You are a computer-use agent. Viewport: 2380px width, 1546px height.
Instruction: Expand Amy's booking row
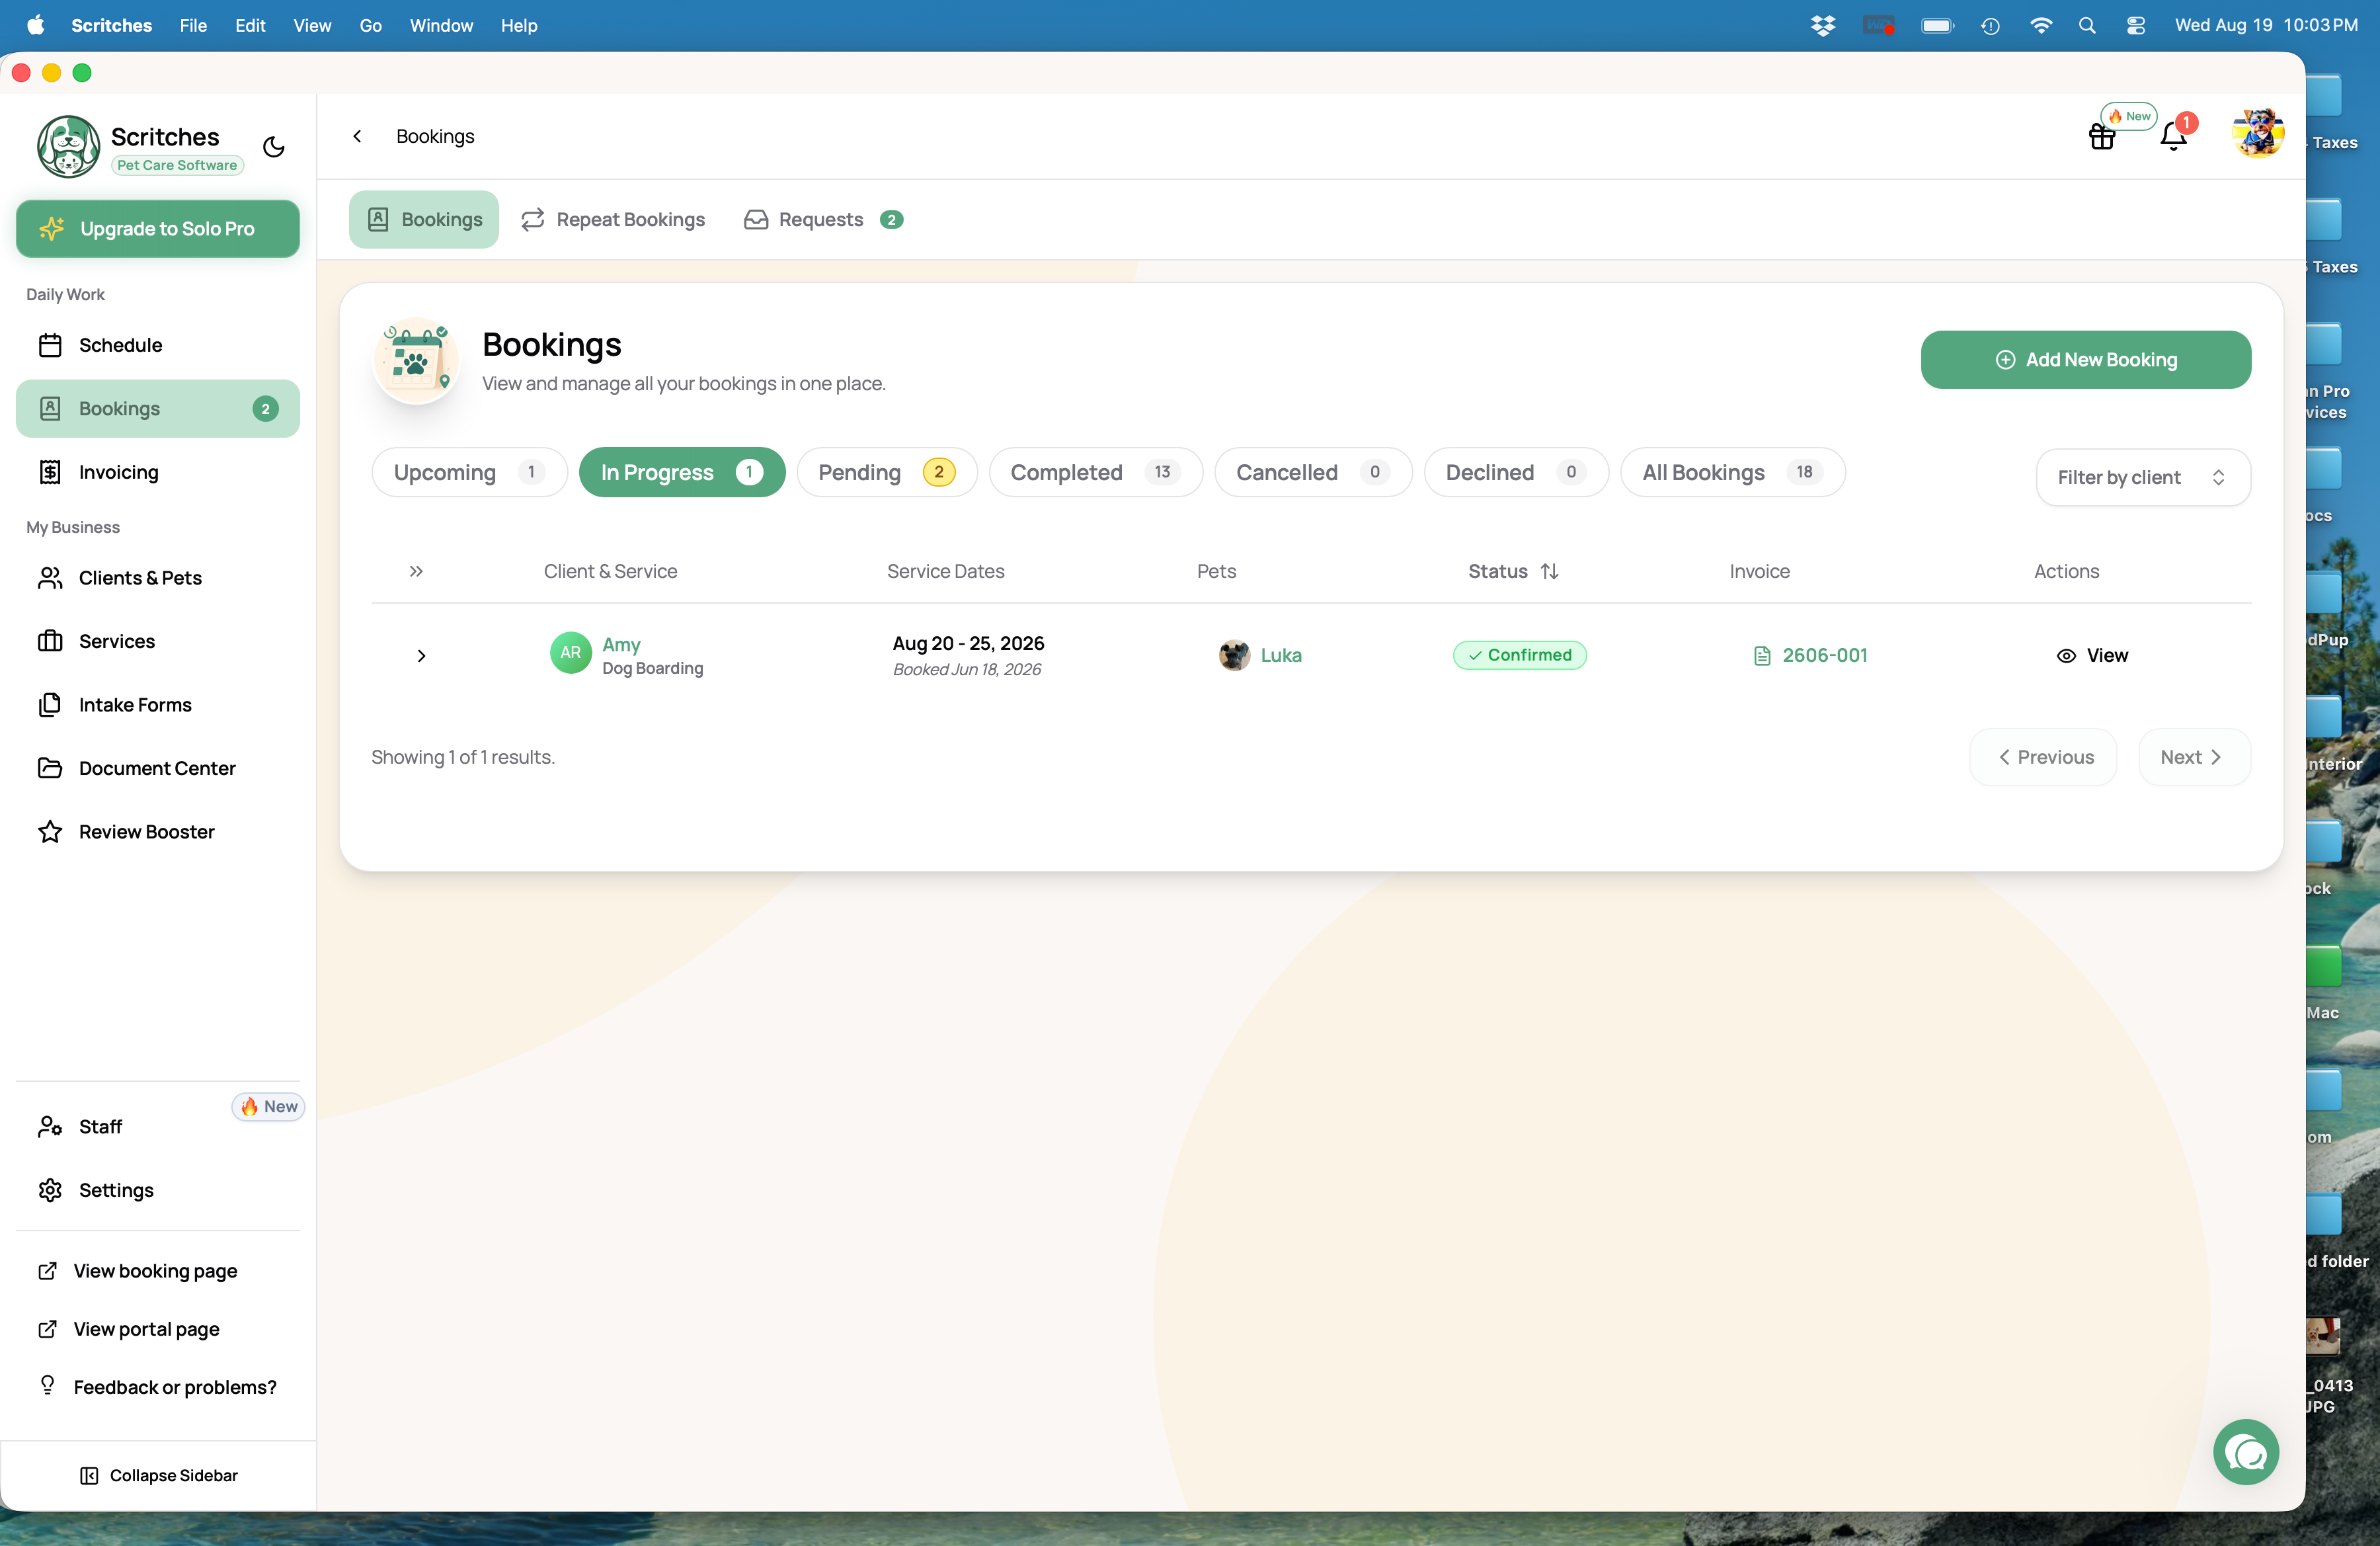point(421,656)
